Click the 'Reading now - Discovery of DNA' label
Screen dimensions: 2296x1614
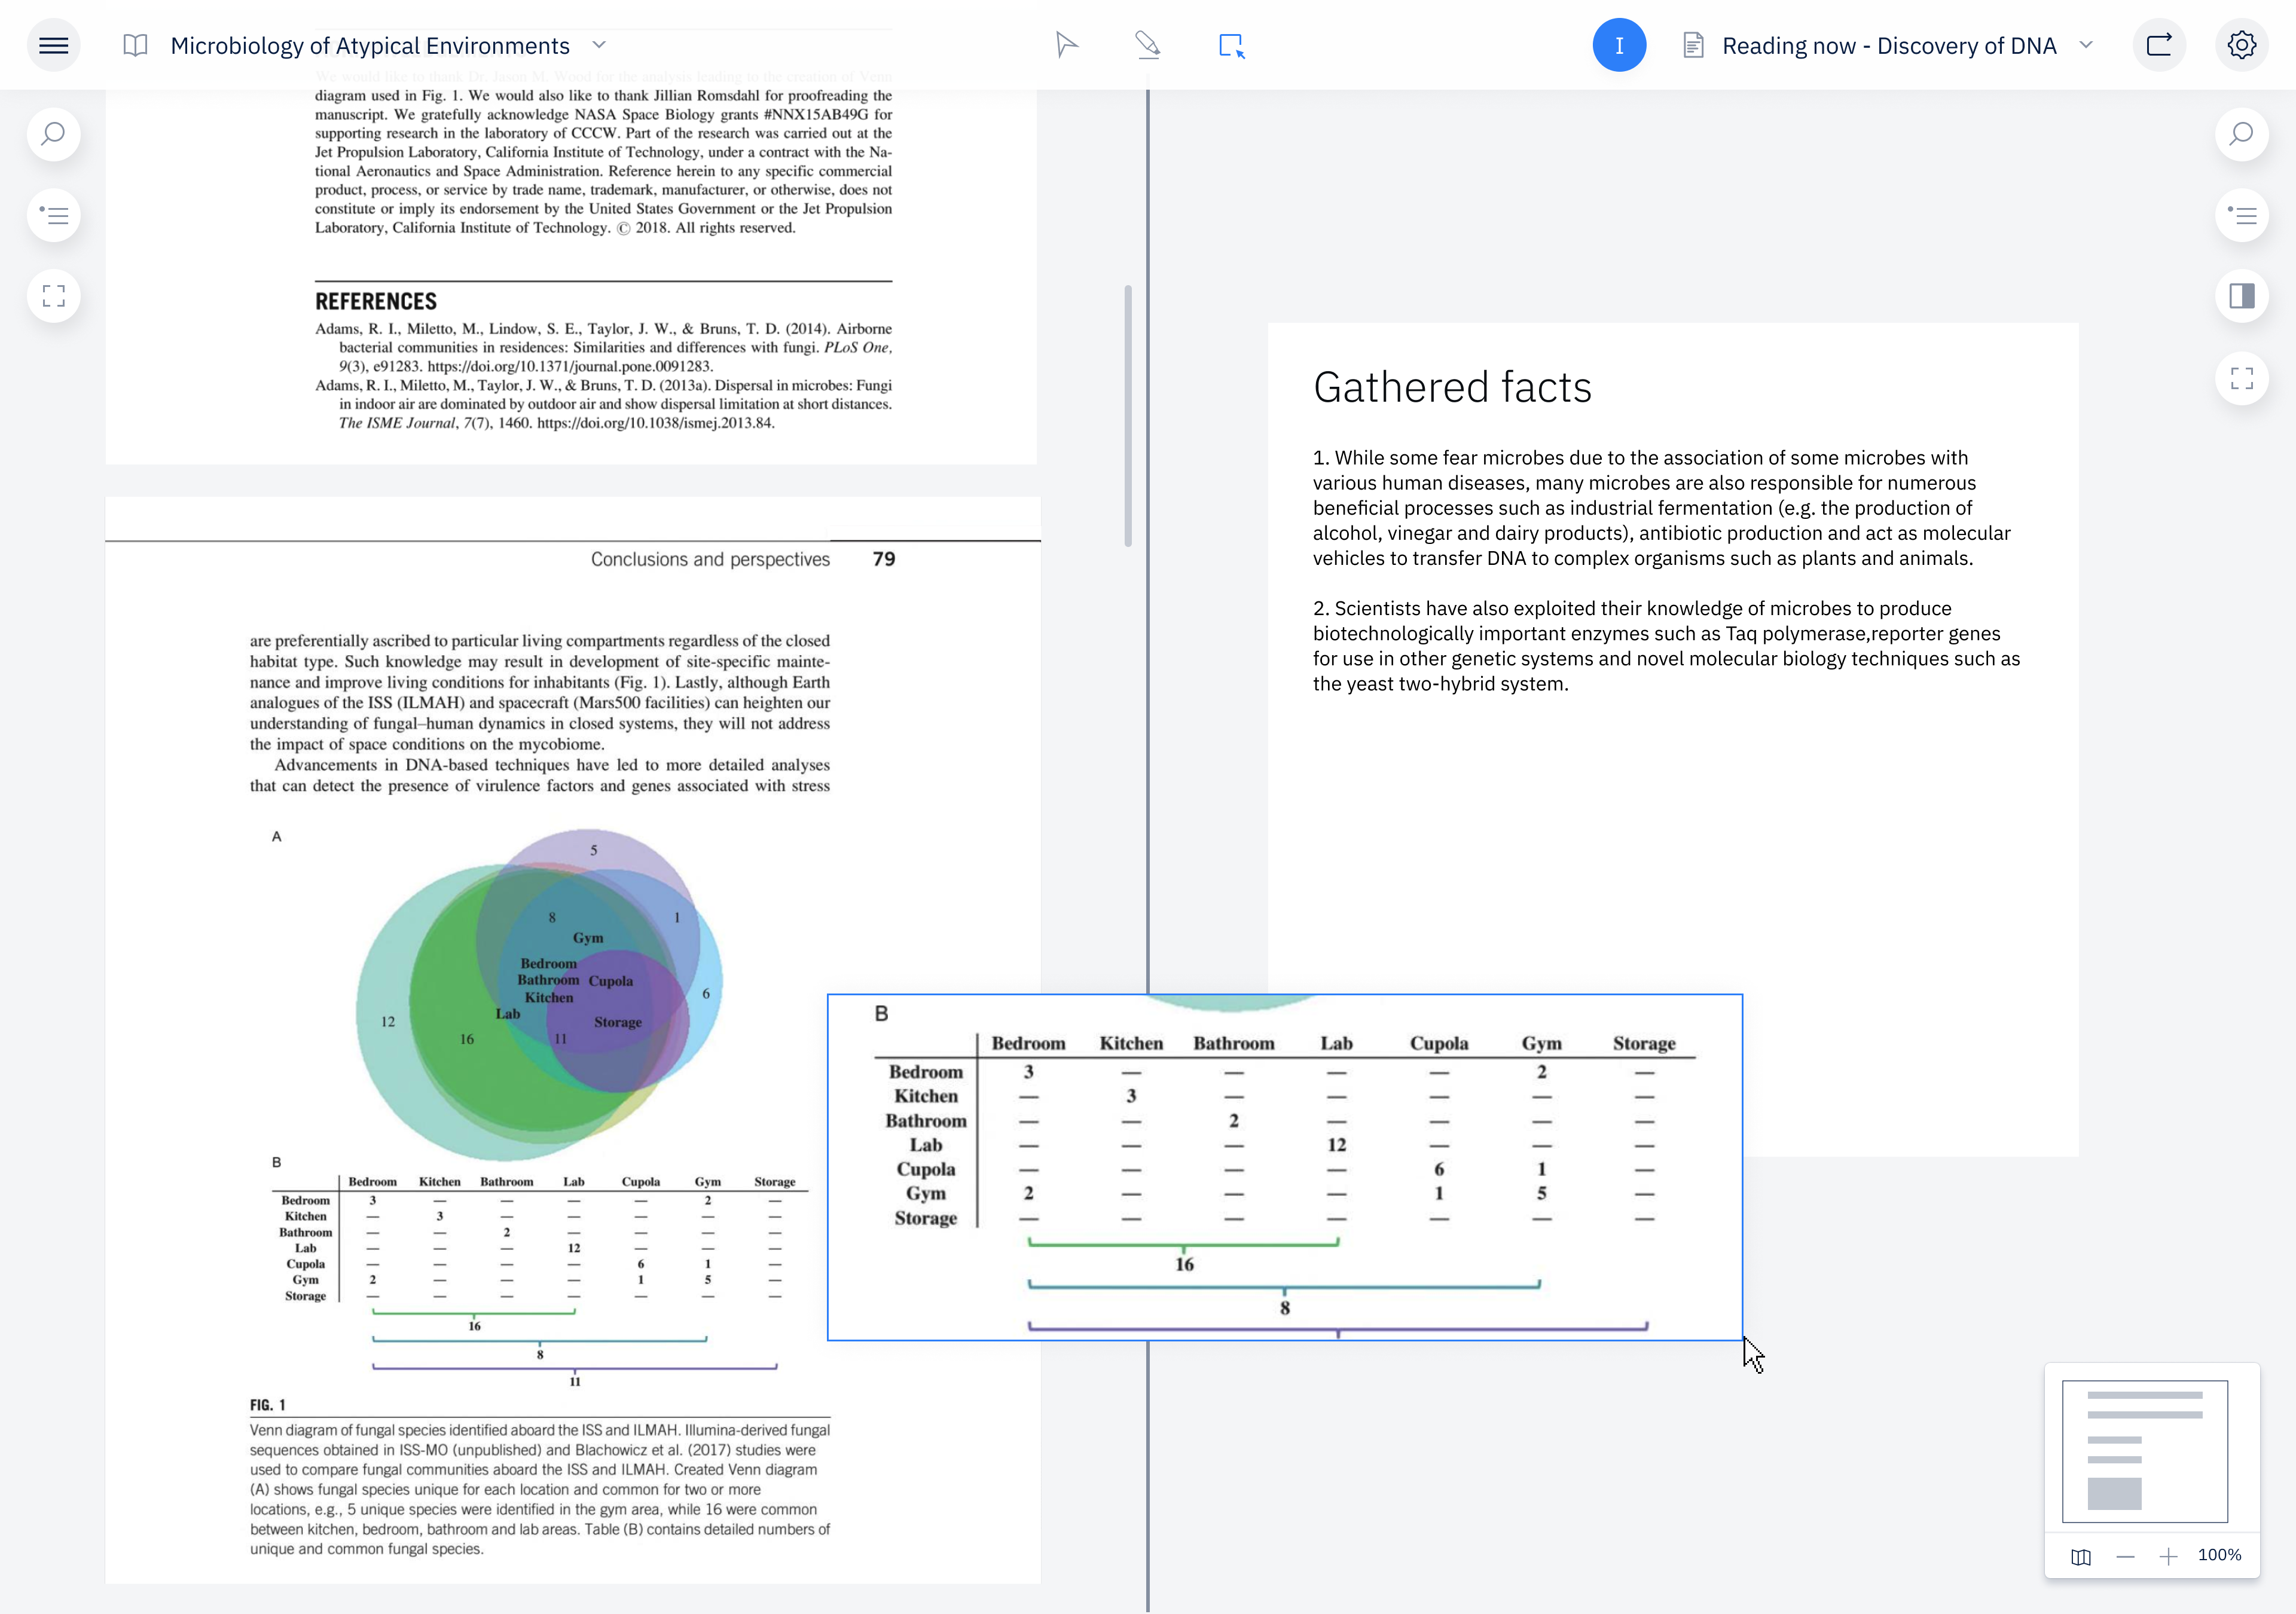tap(1889, 45)
